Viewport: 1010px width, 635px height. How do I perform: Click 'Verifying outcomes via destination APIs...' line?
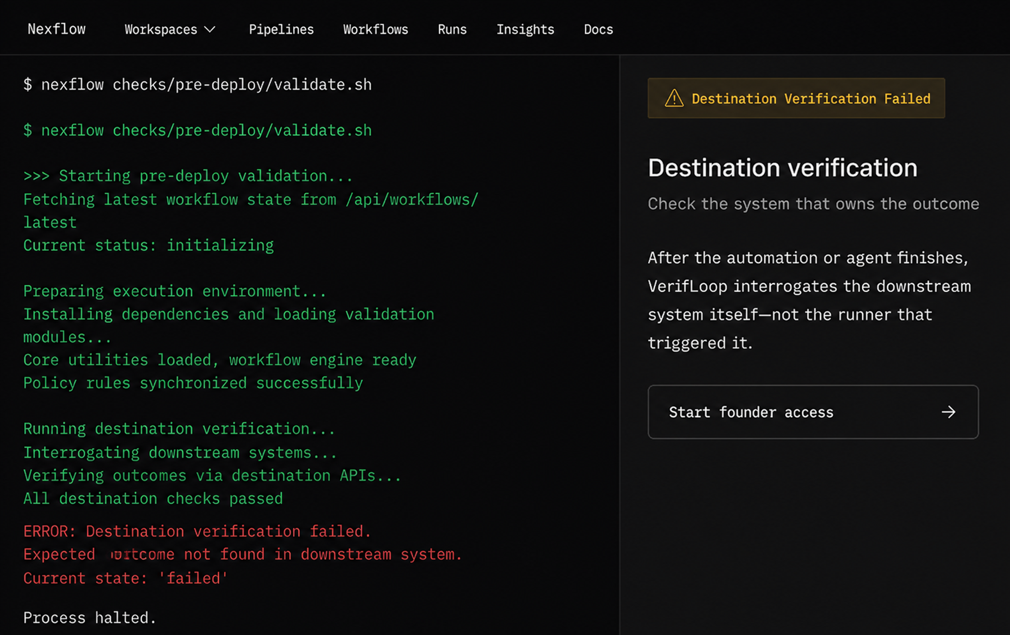point(212,476)
